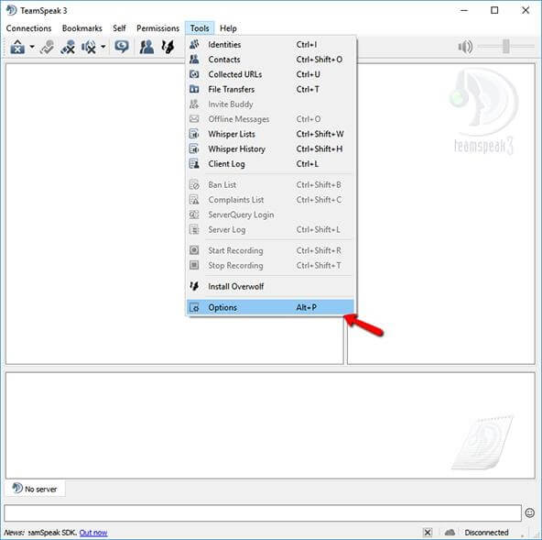Click the speaker volume icon in the toolbar

click(x=465, y=47)
